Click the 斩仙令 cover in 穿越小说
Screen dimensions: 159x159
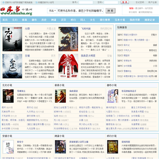tap(8, 147)
